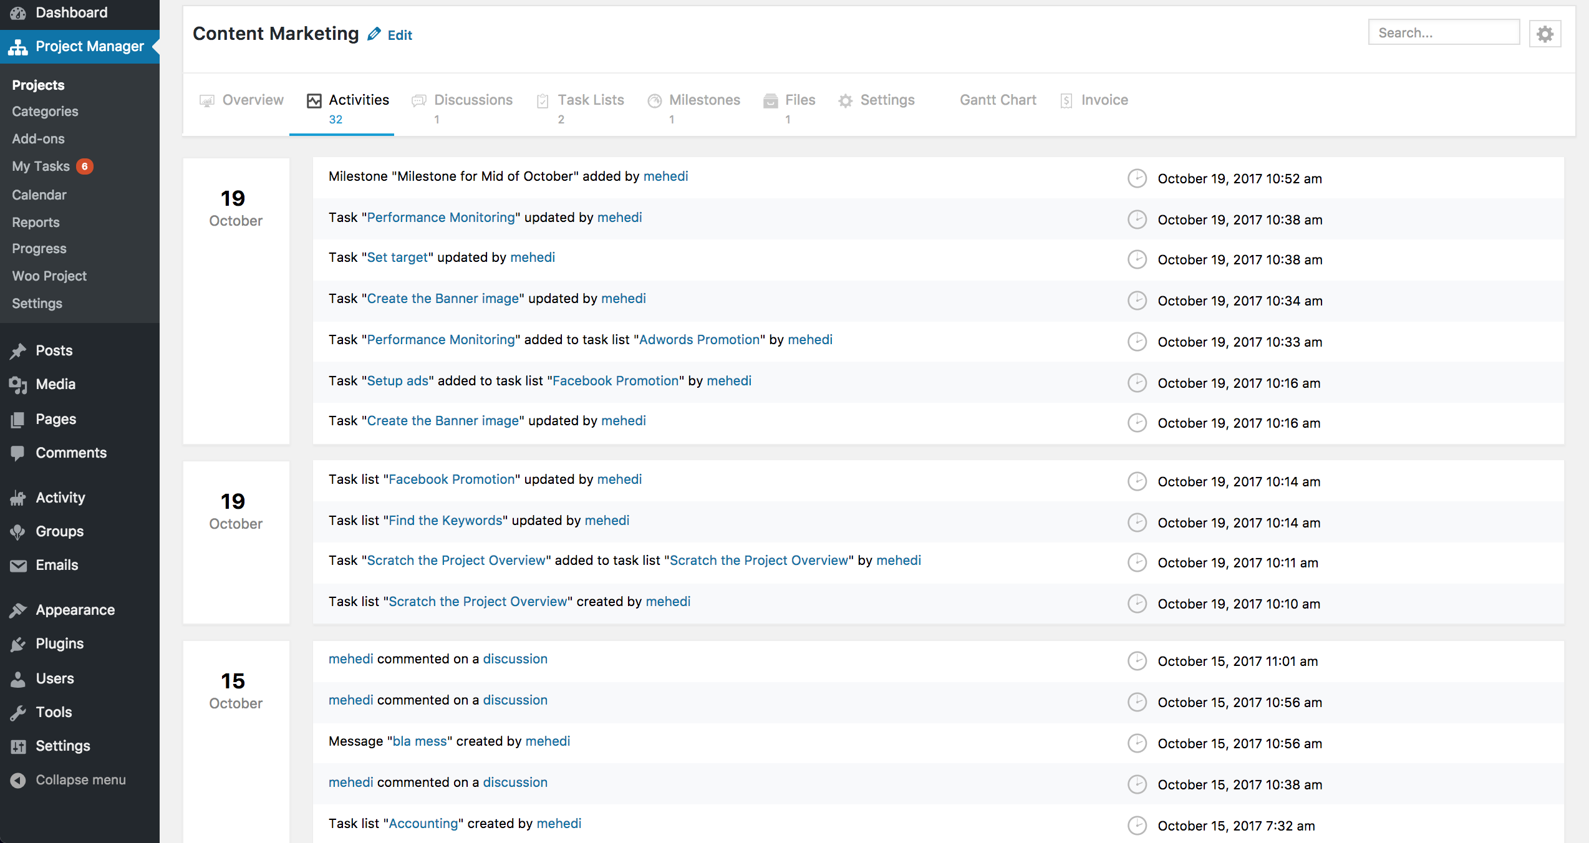Open "Adwords Promotion" task list link
The image size is (1589, 843).
click(699, 340)
